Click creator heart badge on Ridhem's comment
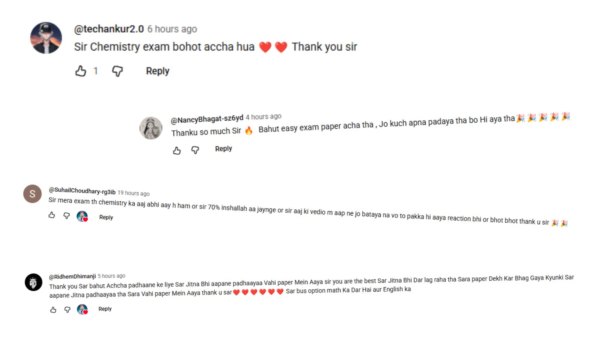The height and width of the screenshot is (342, 608). click(x=82, y=309)
